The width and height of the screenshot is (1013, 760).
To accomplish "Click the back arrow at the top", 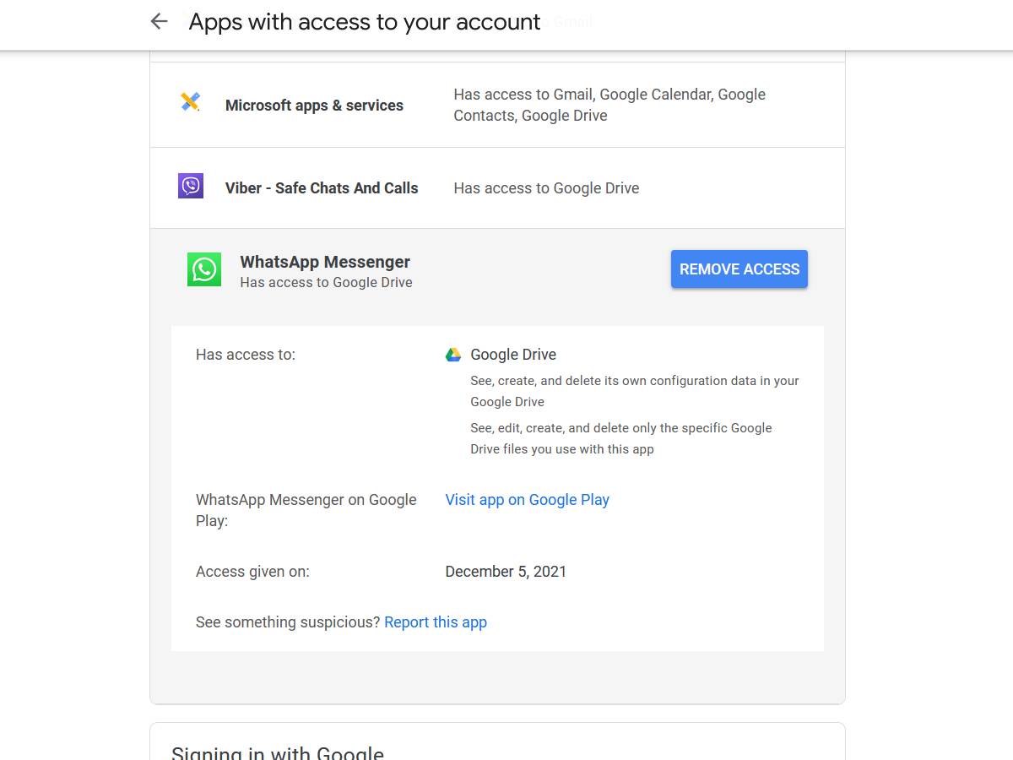I will pos(158,21).
